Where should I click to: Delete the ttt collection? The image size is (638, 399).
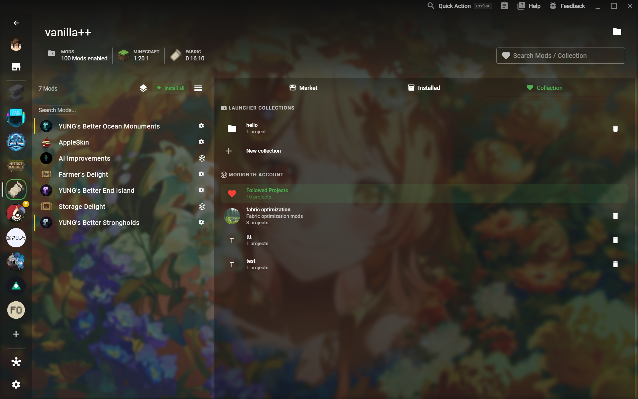click(615, 240)
